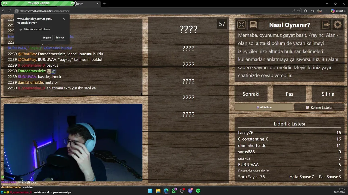Image resolution: width=348 pixels, height=195 pixels.
Task: Open Discord from taskbar
Action: 190,191
